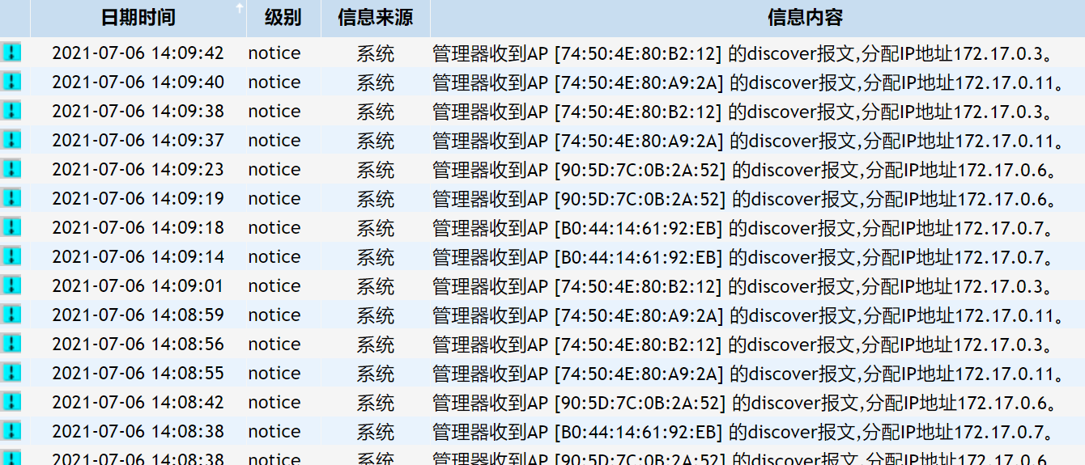This screenshot has height=465, width=1085.
Task: Click the date cell 2021-07-06 14:09:18
Action: pos(138,228)
